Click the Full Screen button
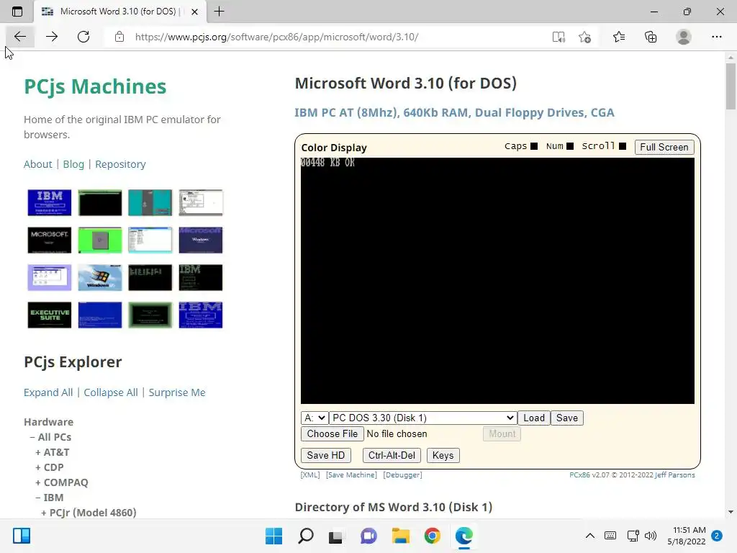Viewport: 737px width, 553px height. [x=664, y=147]
